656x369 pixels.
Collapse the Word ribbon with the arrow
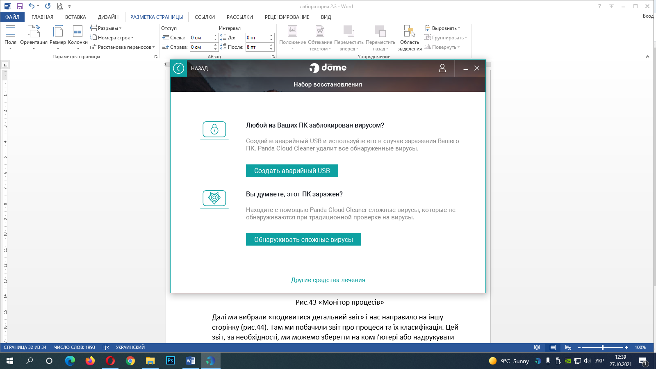pyautogui.click(x=647, y=57)
